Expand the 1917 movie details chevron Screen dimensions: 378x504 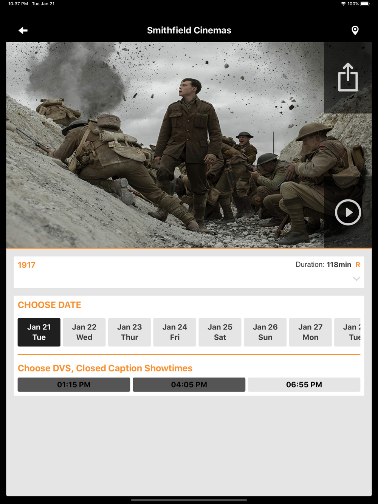[x=356, y=279]
